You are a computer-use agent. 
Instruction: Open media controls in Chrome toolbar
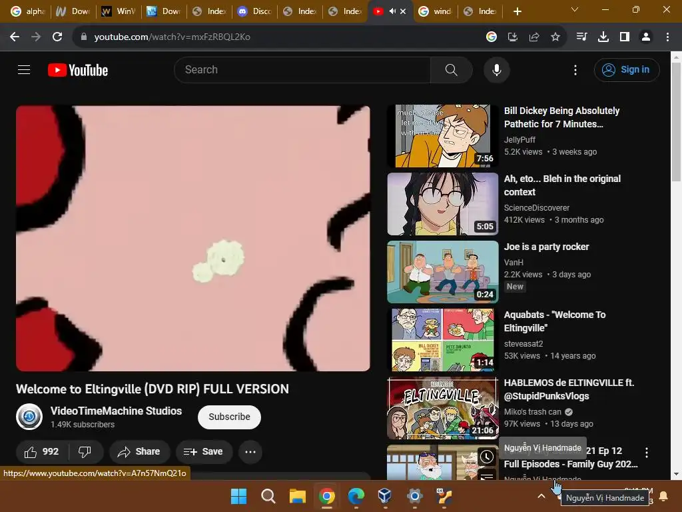[x=581, y=37]
